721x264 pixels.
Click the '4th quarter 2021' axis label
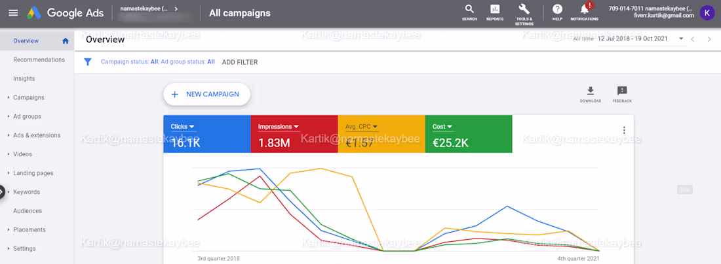click(x=579, y=259)
